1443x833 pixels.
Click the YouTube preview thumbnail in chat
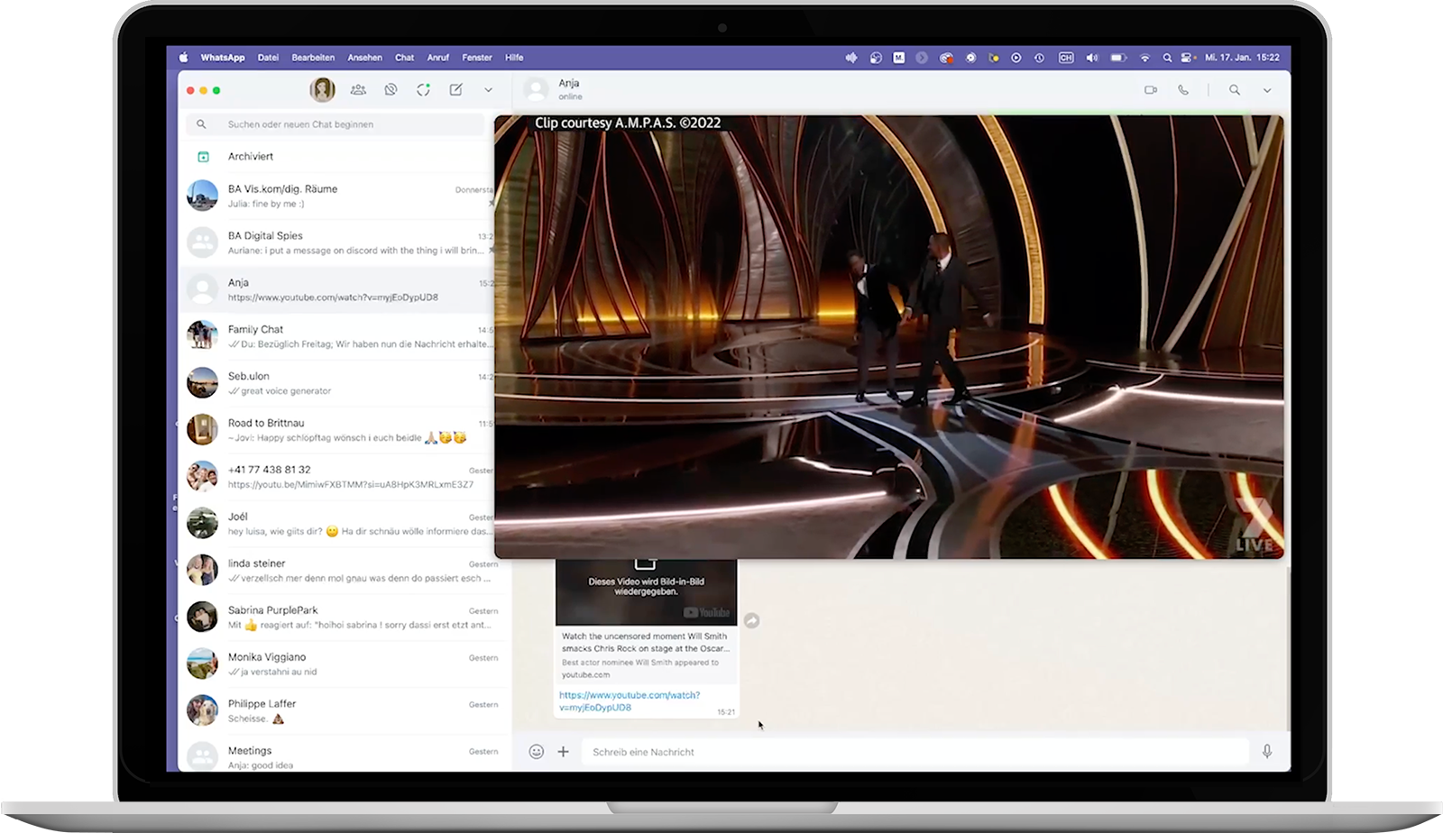[646, 591]
